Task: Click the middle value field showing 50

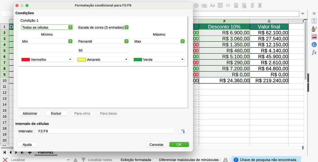Action: pyautogui.click(x=103, y=51)
